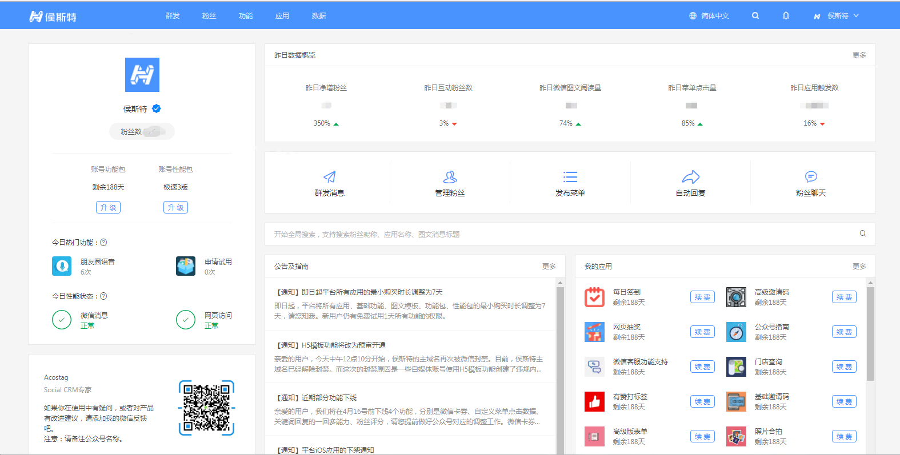The image size is (900, 455).
Task: Open notice 平台iOS应用的下架通知
Action: 325,450
